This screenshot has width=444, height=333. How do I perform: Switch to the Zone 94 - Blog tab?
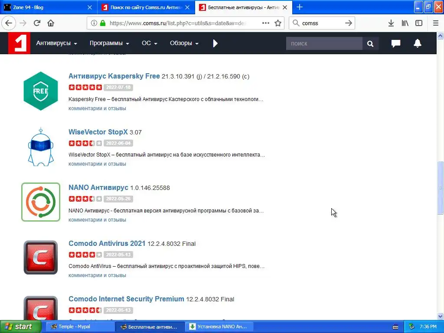pyautogui.click(x=48, y=7)
